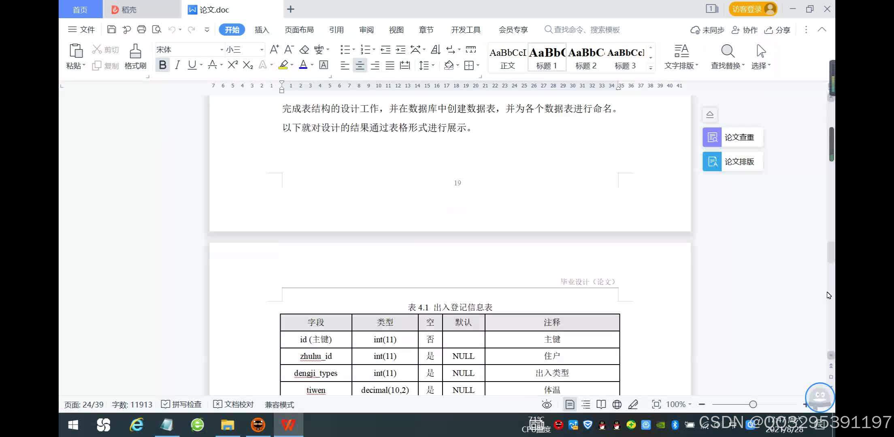Screen dimensions: 894x437
Task: Switch to the 稻壳 document tab
Action: coord(142,9)
